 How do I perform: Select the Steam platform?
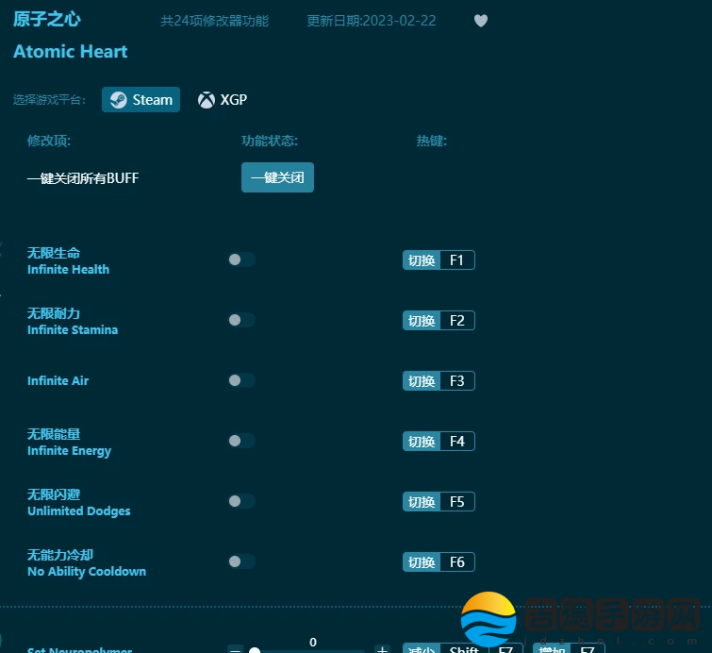tap(141, 100)
